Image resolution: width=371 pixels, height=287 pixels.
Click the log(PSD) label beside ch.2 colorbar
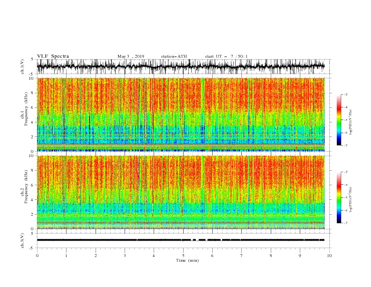pyautogui.click(x=351, y=199)
